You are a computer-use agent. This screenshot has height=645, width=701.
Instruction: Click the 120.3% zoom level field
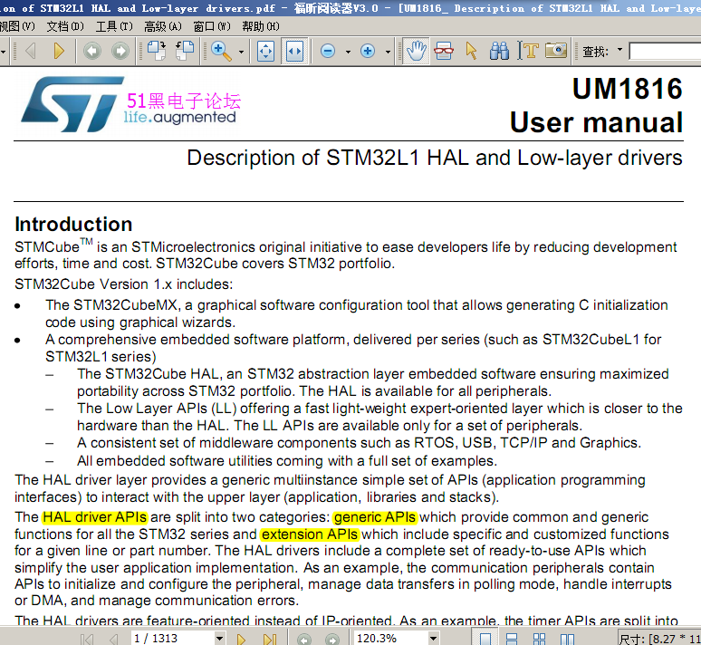pyautogui.click(x=390, y=639)
